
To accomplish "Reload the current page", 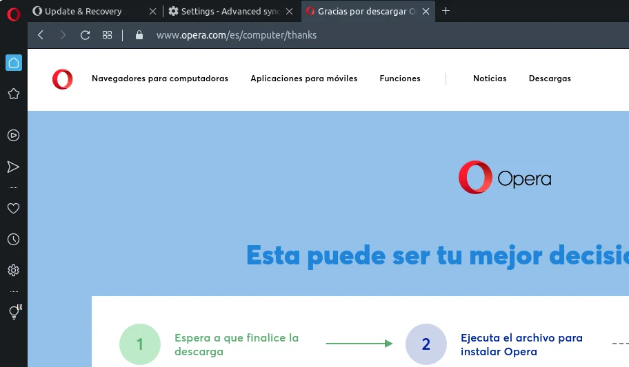I will tap(85, 35).
